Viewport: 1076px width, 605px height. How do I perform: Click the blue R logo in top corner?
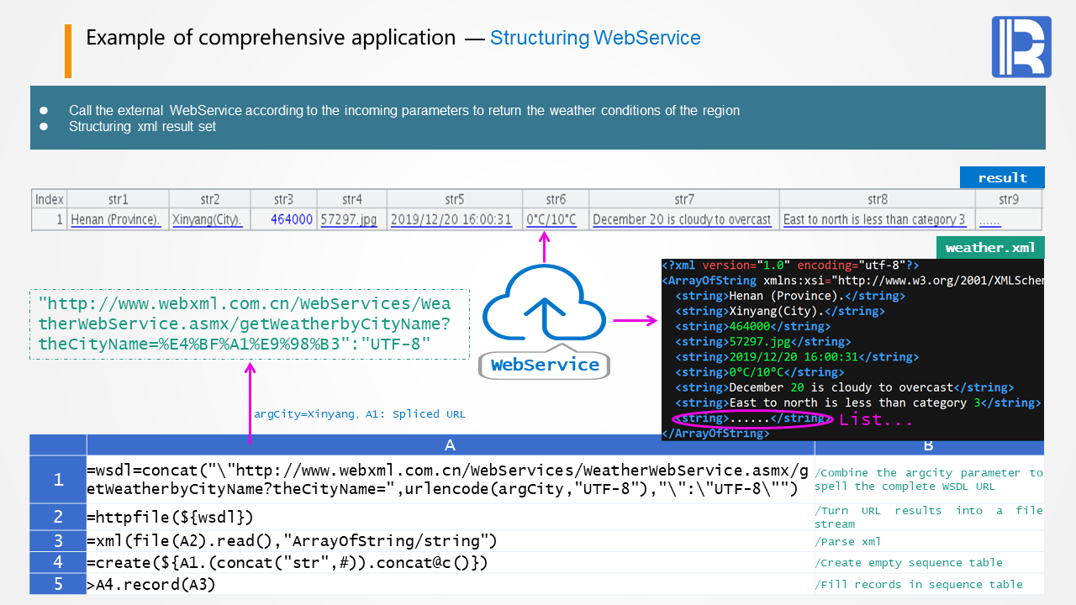click(x=1021, y=47)
